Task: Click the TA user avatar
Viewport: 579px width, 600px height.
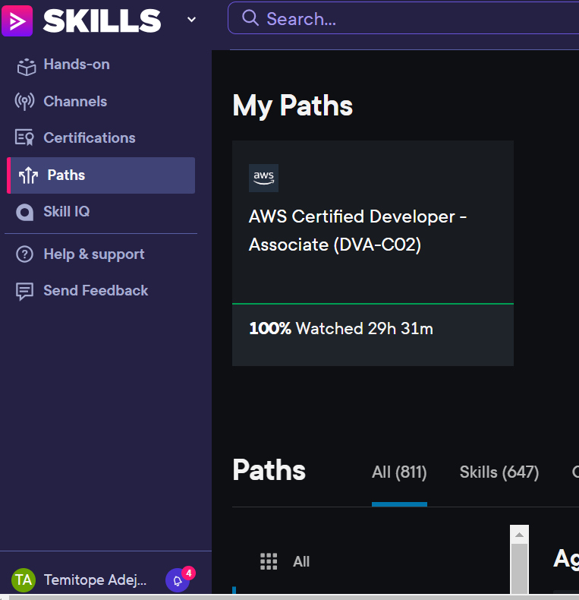Action: tap(24, 580)
